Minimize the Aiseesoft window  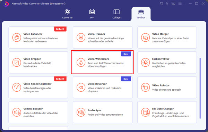coord(190,3)
